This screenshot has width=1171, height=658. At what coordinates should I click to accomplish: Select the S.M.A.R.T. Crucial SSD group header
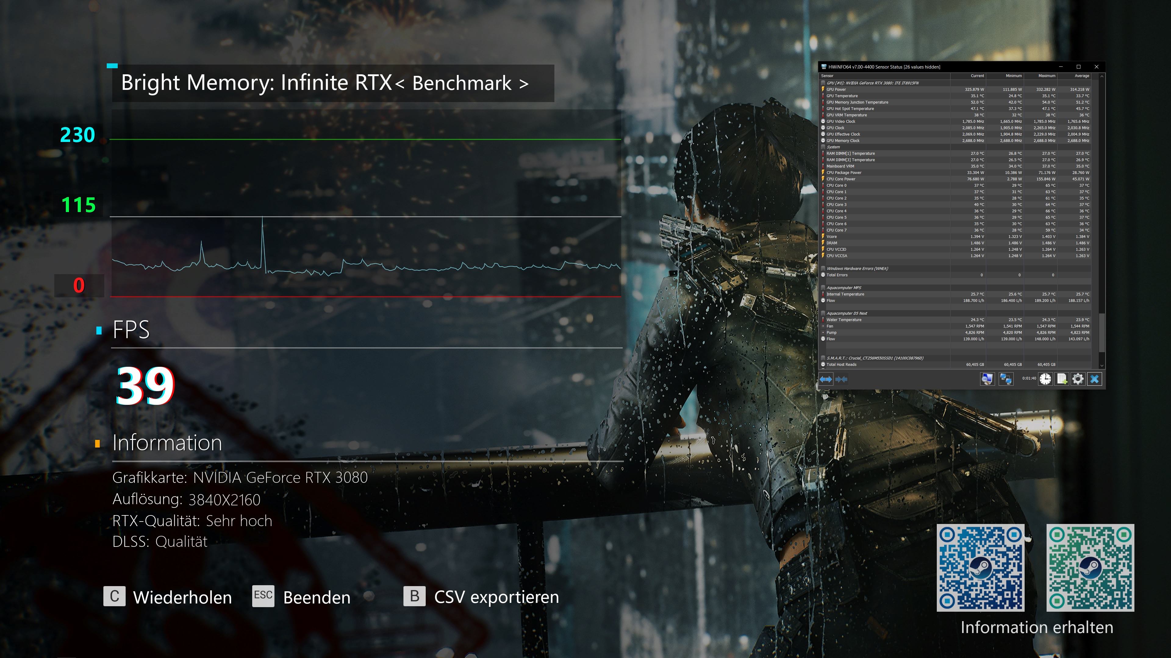click(x=875, y=358)
